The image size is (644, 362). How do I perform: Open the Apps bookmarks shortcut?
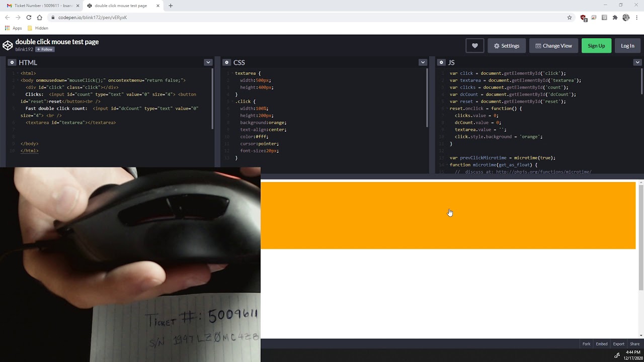[14, 28]
